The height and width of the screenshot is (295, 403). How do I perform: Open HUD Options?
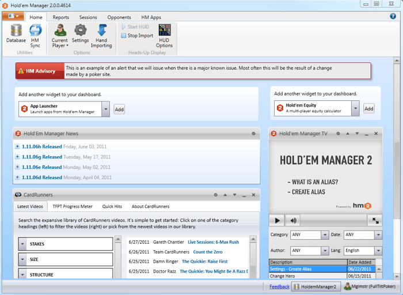tap(164, 36)
